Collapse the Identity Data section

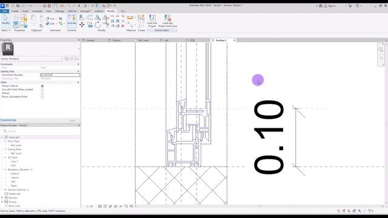(78, 71)
